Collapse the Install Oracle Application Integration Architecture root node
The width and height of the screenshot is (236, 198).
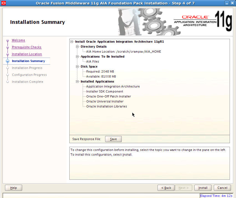pyautogui.click(x=72, y=42)
